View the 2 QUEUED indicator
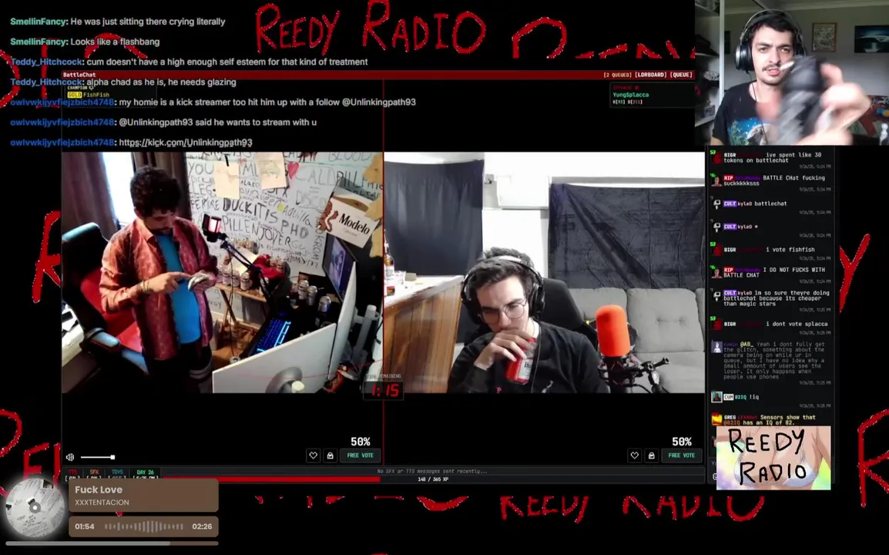This screenshot has width=889, height=555. pyautogui.click(x=617, y=75)
